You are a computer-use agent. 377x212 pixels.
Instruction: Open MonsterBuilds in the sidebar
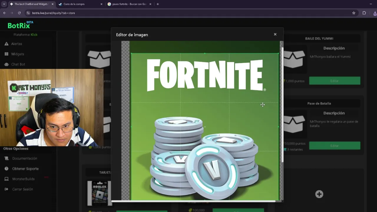click(x=23, y=179)
